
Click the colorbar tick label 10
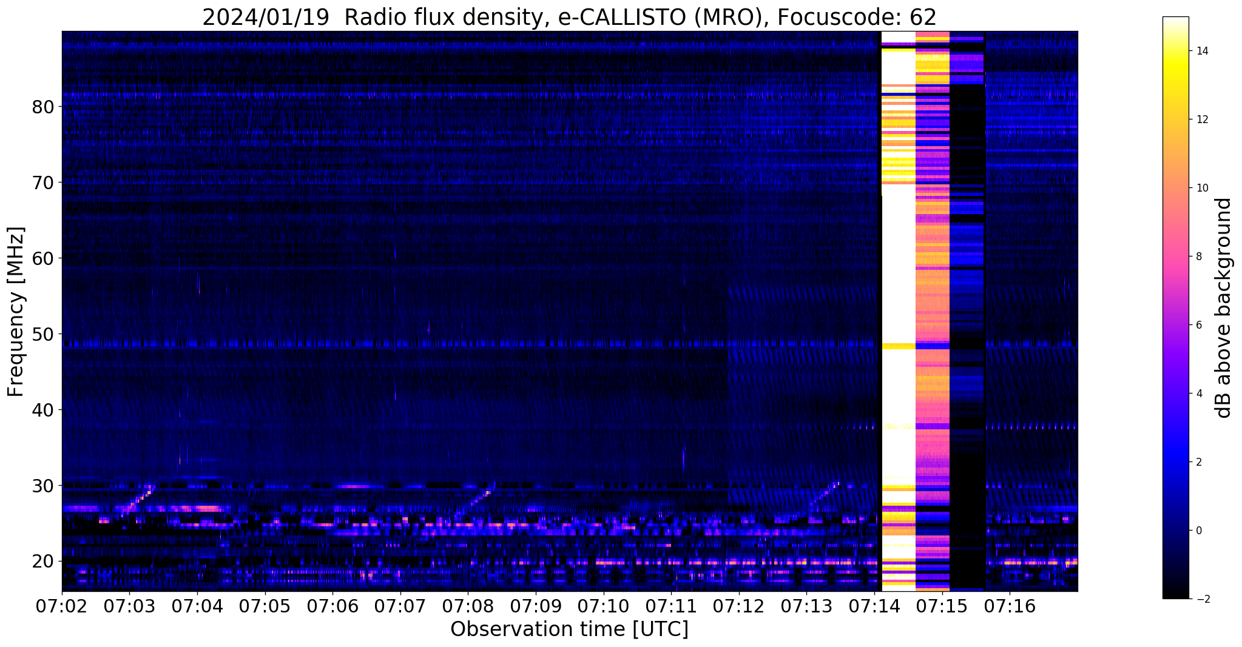click(x=1201, y=188)
